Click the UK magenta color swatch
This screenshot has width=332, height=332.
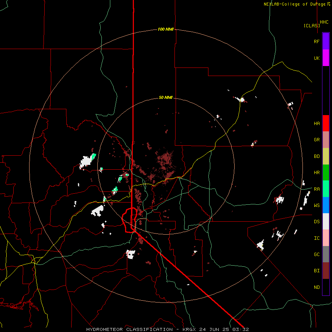tap(326, 58)
